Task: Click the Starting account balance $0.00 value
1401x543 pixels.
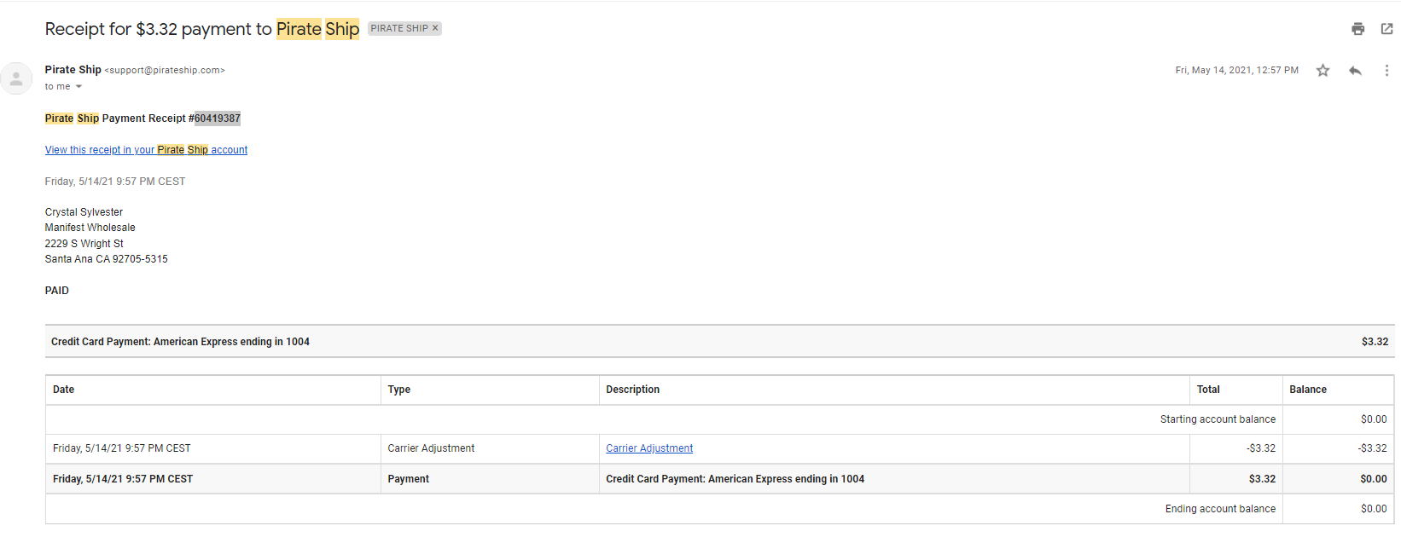Action: [x=1374, y=419]
